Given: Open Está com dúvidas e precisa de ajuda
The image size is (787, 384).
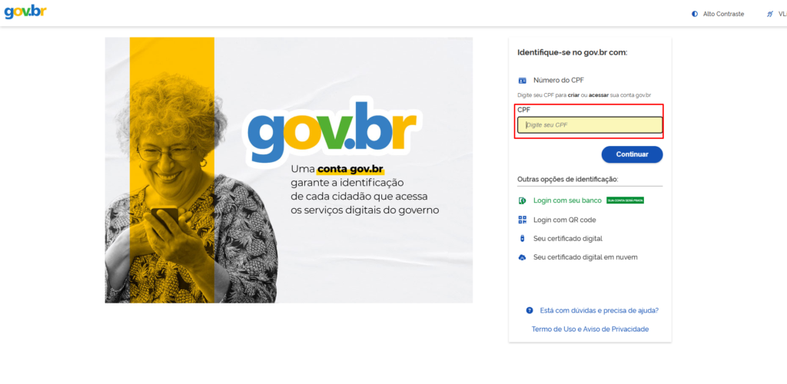Looking at the screenshot, I should (599, 310).
